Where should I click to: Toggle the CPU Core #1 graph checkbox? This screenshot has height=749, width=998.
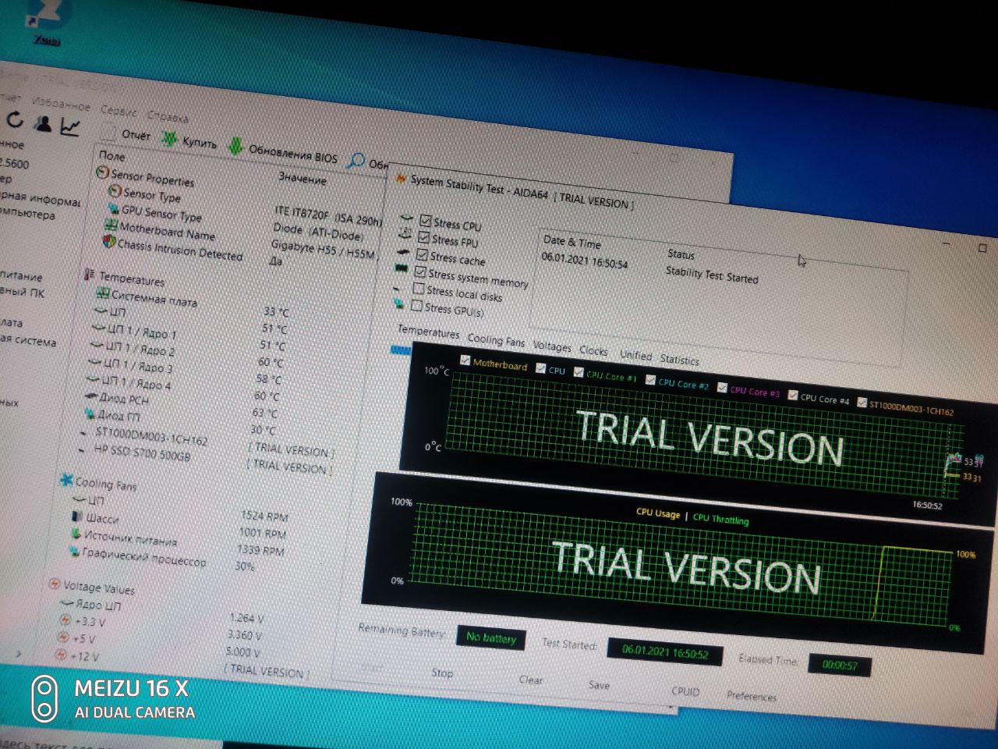click(579, 373)
